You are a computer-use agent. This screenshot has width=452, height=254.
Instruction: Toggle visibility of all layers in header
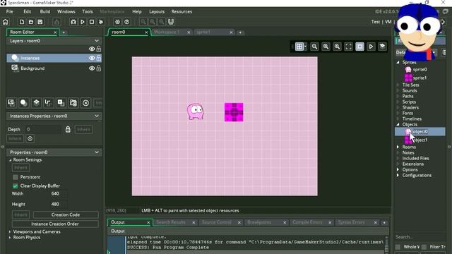[92, 49]
